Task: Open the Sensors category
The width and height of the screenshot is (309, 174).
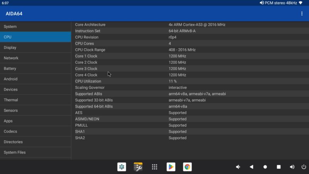Action: tap(36, 110)
